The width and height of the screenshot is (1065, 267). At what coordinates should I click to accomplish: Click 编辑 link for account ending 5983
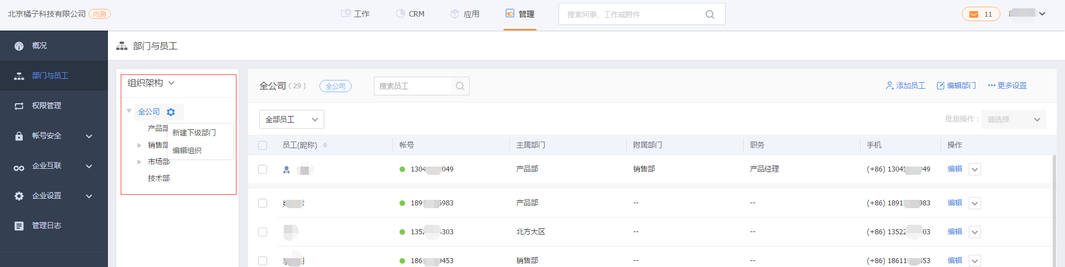[955, 203]
